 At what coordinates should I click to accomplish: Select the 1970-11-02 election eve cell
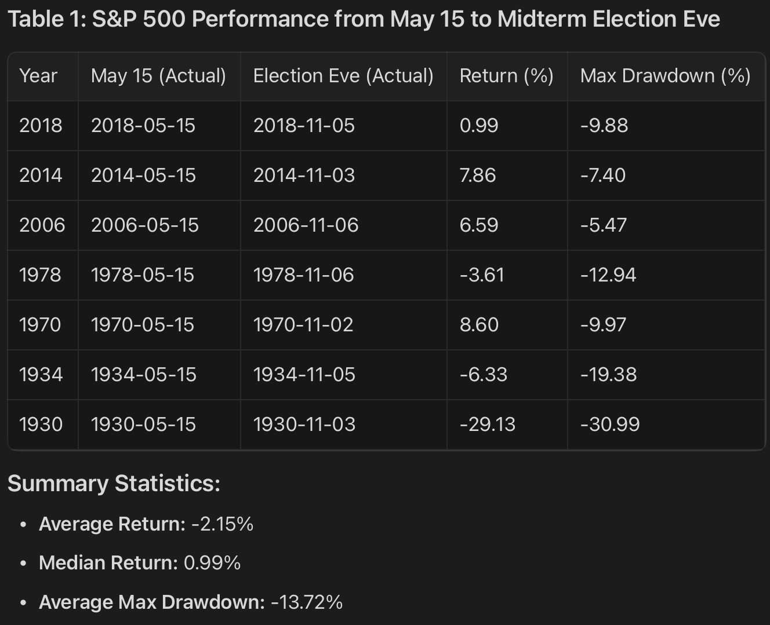click(303, 325)
